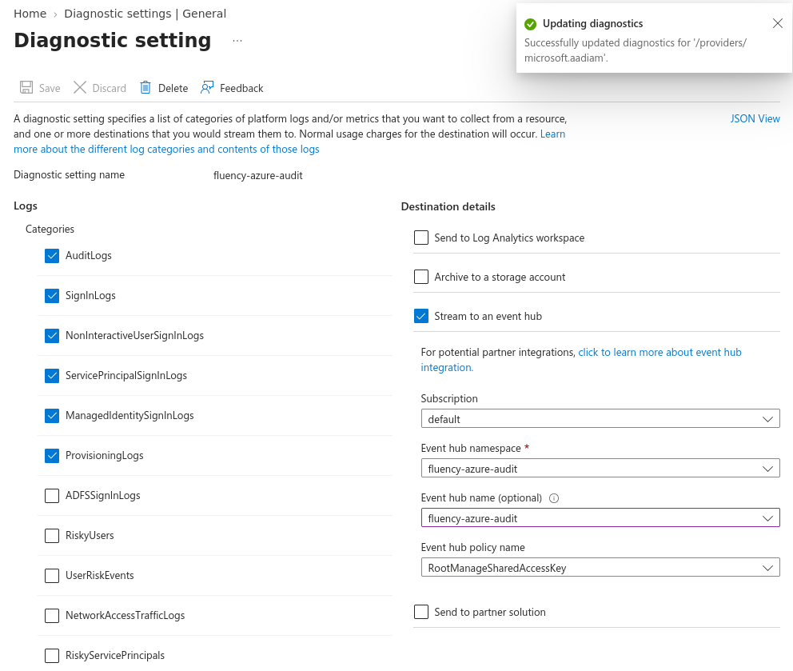793x671 pixels.
Task: Uncheck the ProvisioningLogs checkbox
Action: [x=52, y=456]
